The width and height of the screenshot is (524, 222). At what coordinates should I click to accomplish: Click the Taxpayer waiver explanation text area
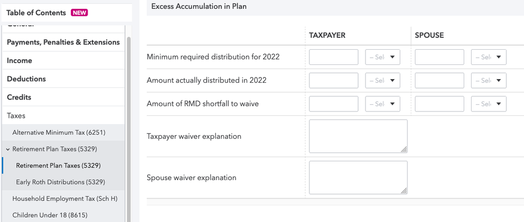tap(358, 136)
